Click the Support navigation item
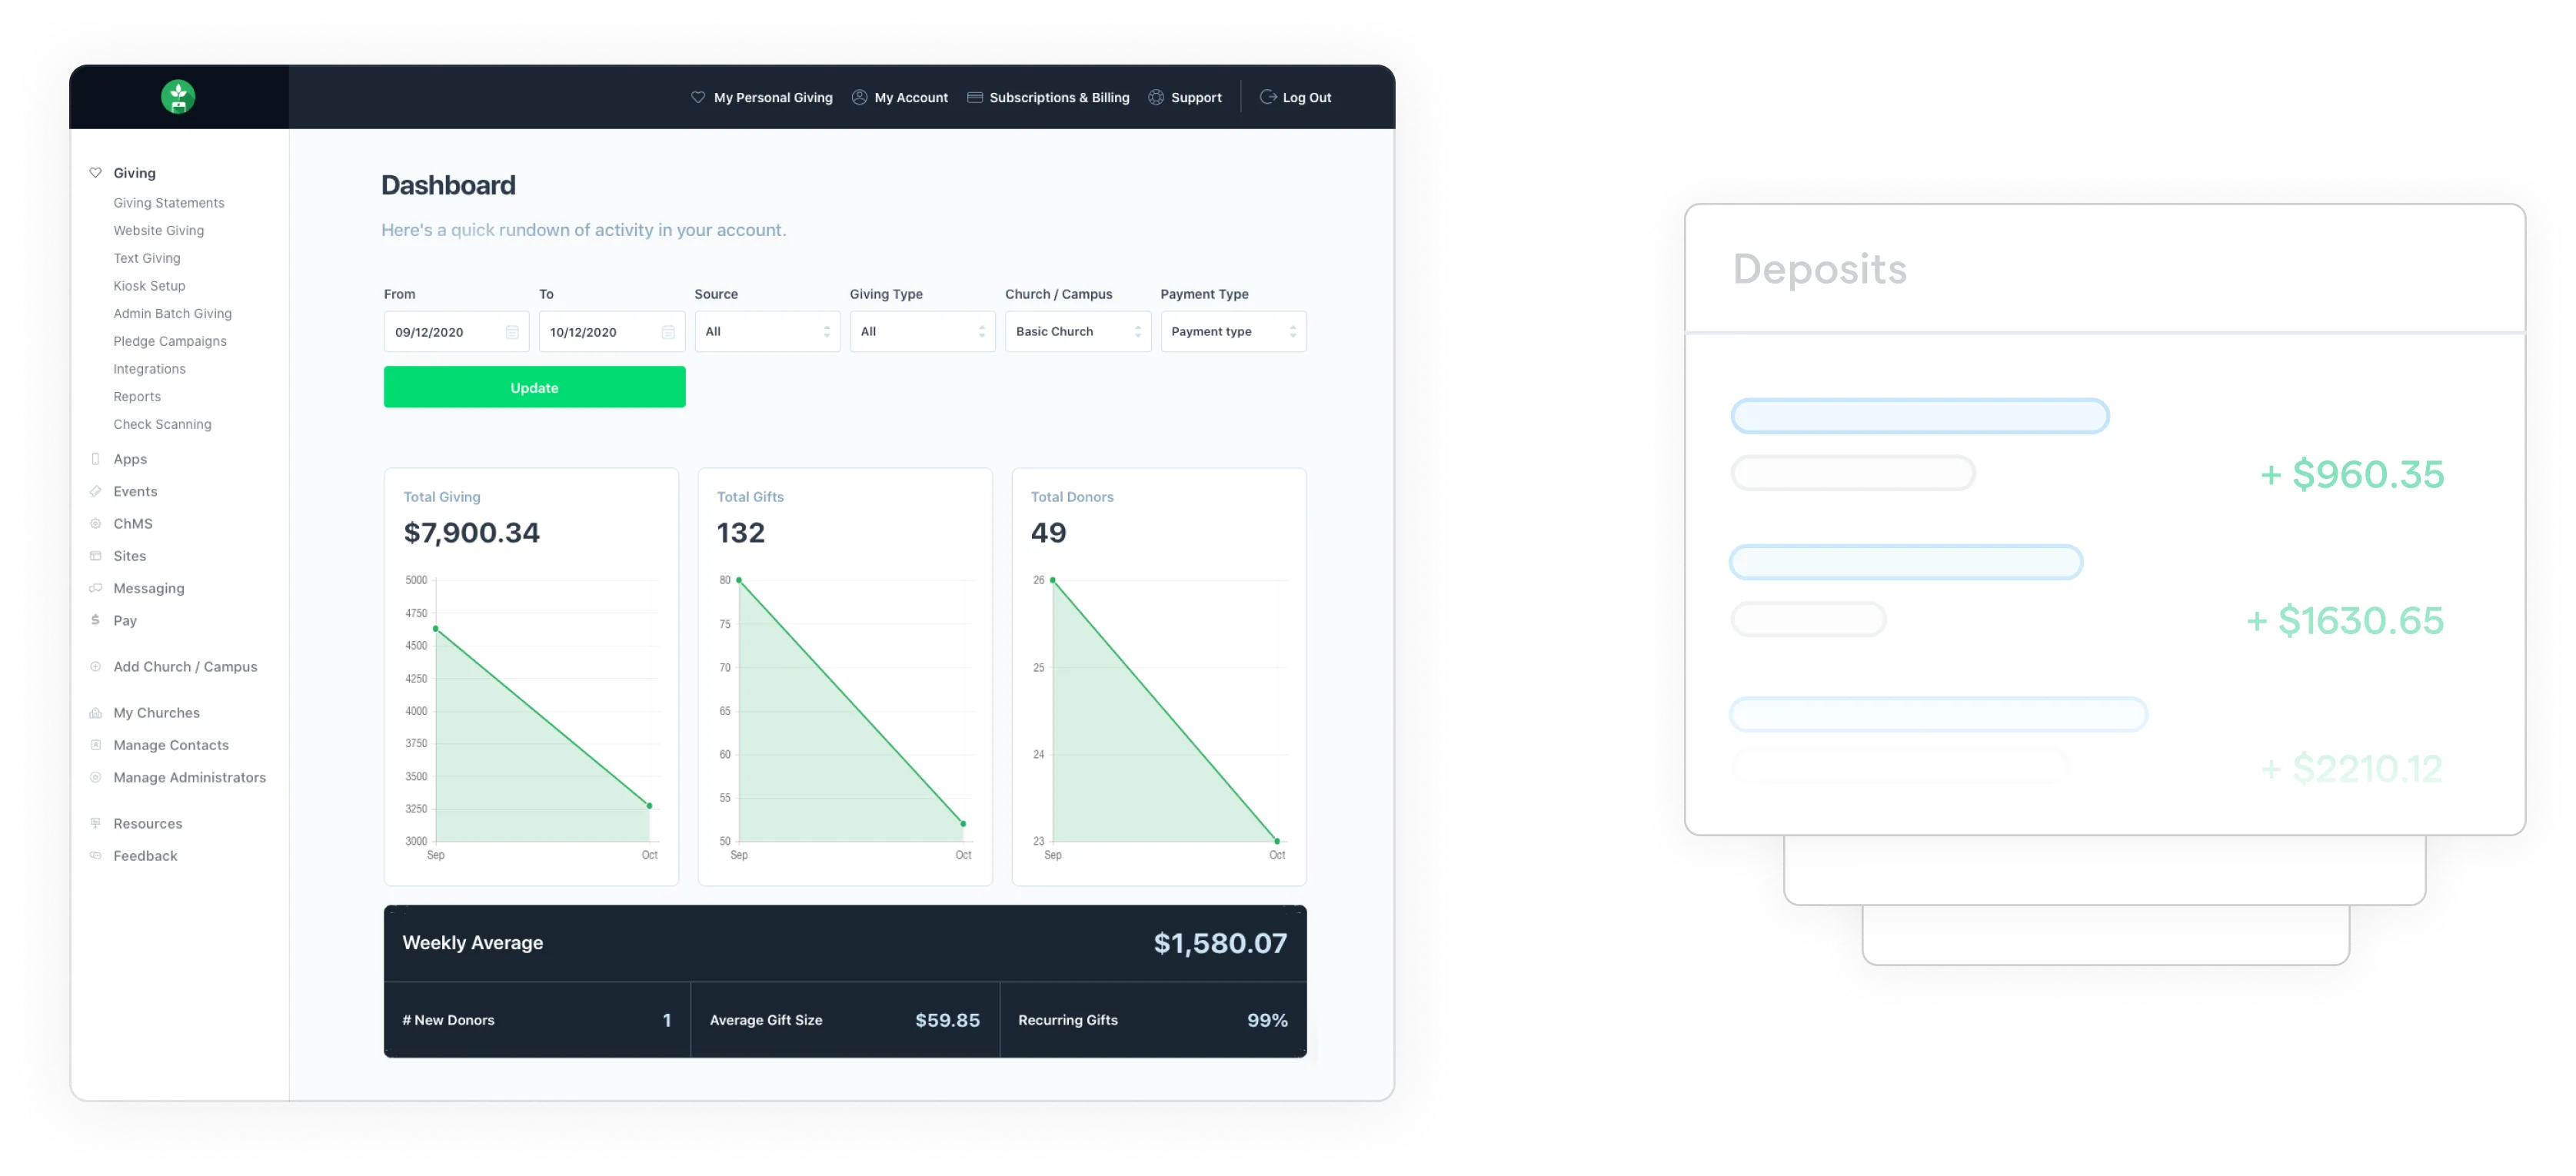This screenshot has height=1176, width=2576. click(x=1194, y=97)
